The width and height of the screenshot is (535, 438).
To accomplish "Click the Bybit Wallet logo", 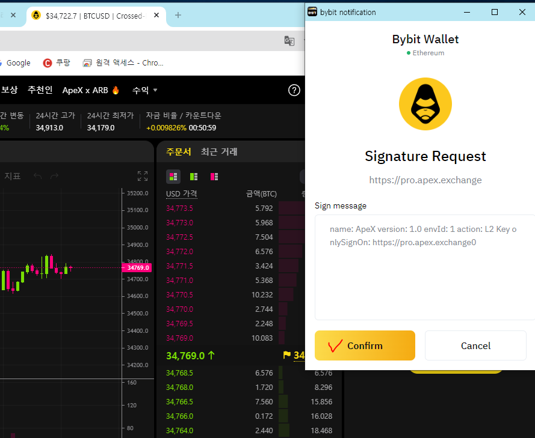I will tap(425, 104).
